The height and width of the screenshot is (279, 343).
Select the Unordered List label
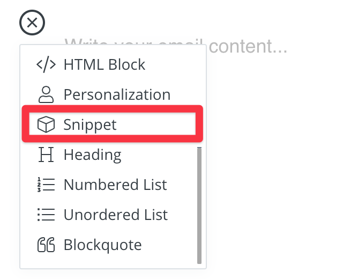(115, 215)
